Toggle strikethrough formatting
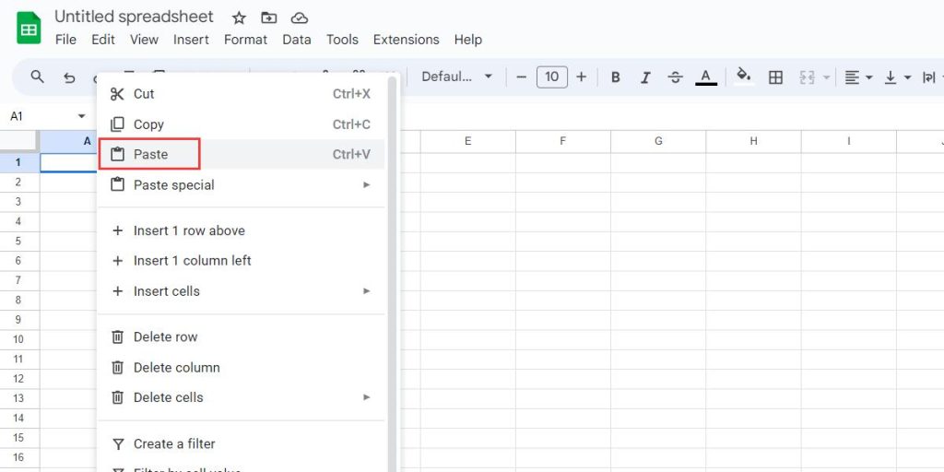This screenshot has width=944, height=472. pyautogui.click(x=676, y=77)
